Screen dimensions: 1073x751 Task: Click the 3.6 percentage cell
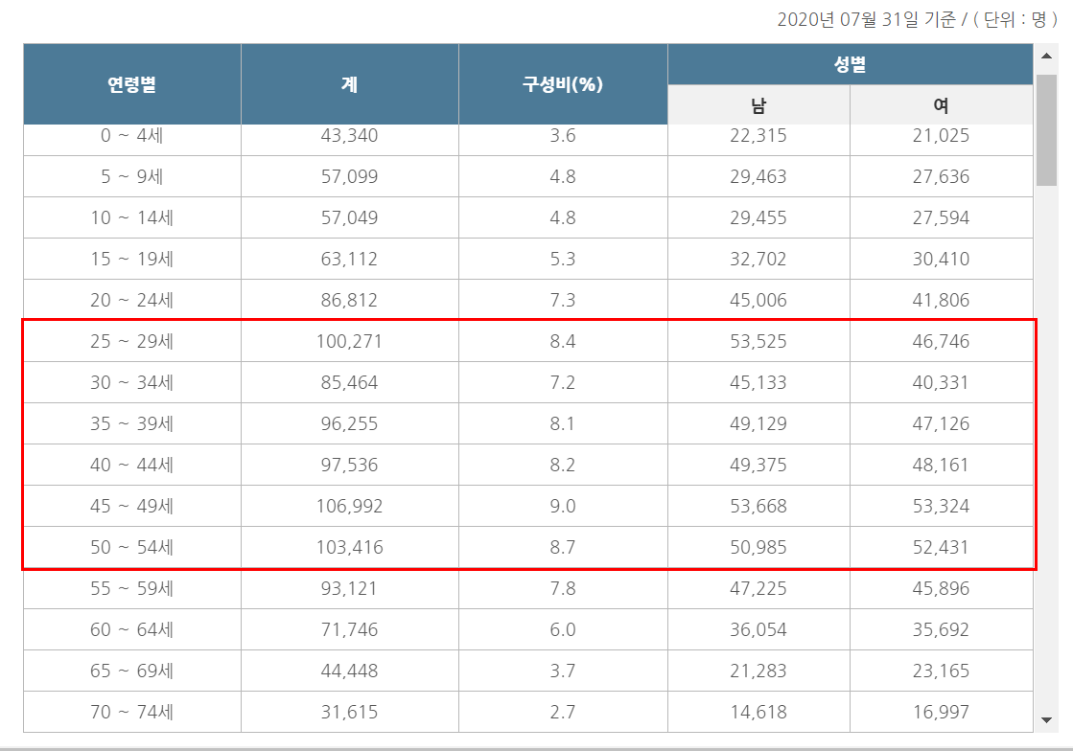click(563, 135)
